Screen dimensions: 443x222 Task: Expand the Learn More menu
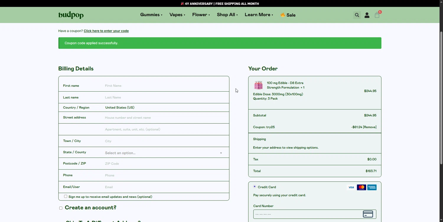259,15
